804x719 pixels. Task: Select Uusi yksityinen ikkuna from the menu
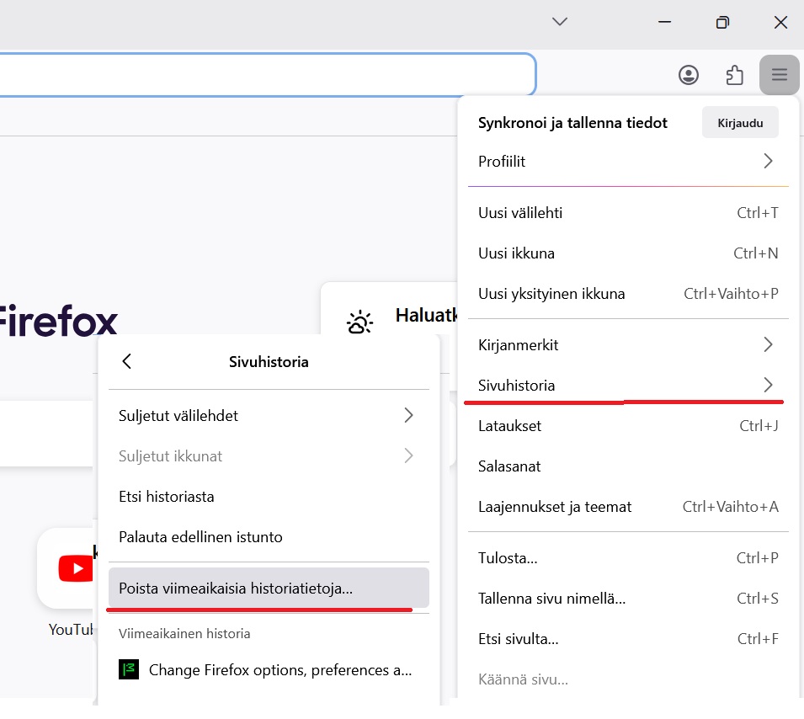pos(550,294)
